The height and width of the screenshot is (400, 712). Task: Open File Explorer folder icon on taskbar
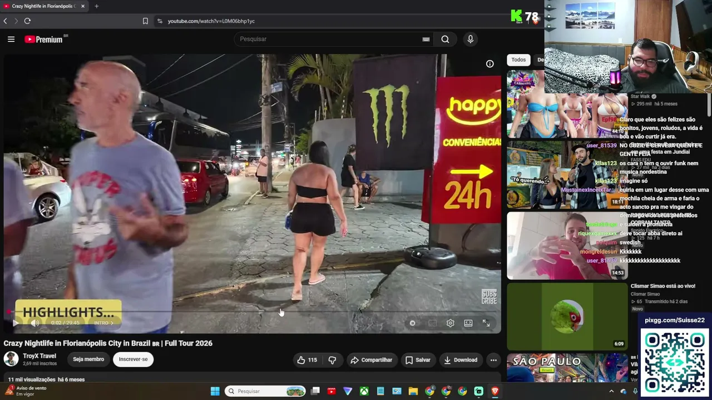click(413, 391)
